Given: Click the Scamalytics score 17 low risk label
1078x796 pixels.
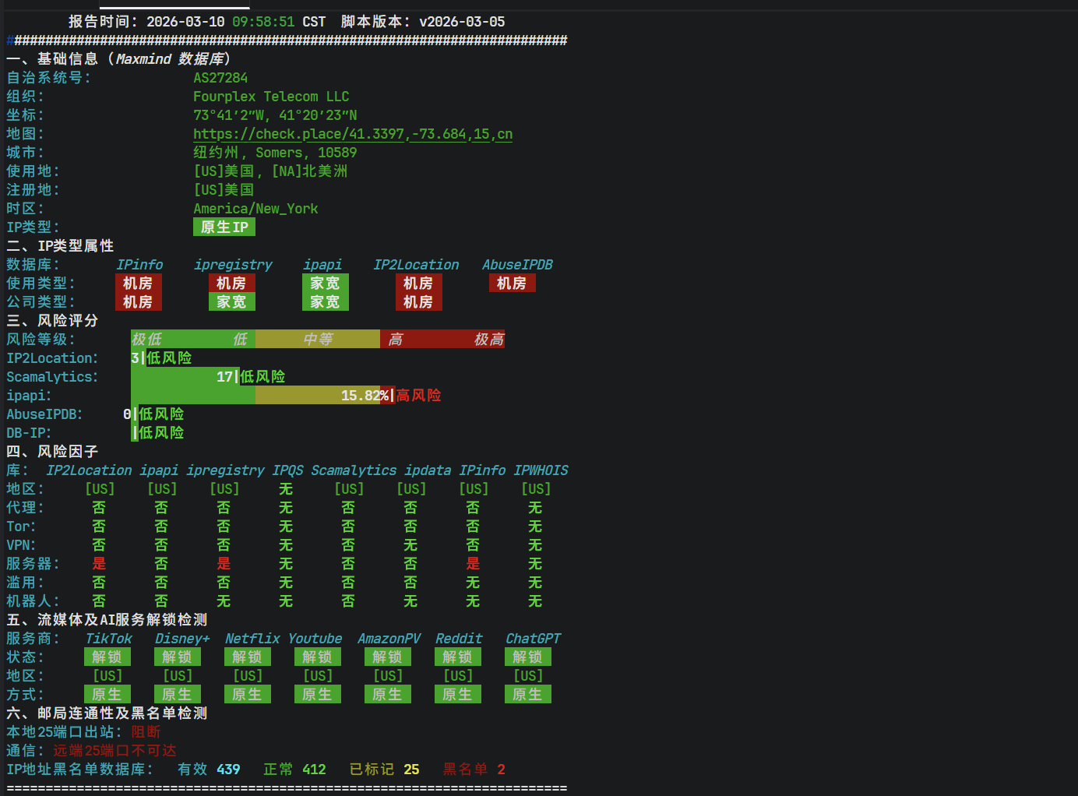Looking at the screenshot, I should click(251, 377).
